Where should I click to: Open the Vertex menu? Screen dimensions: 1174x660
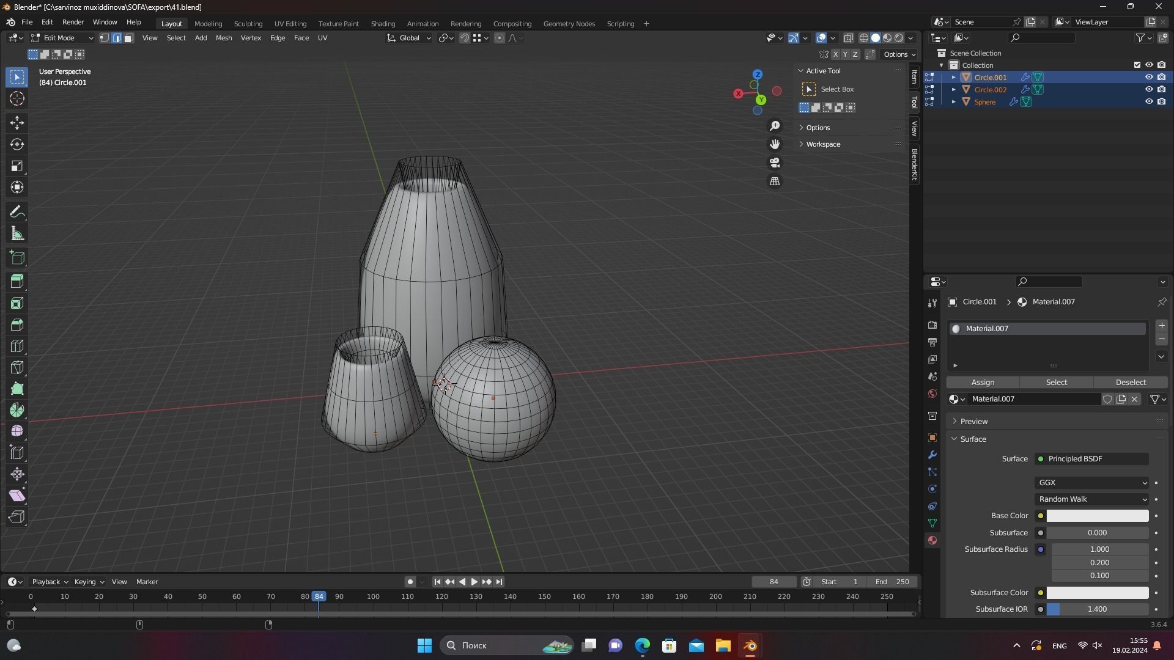pyautogui.click(x=251, y=38)
